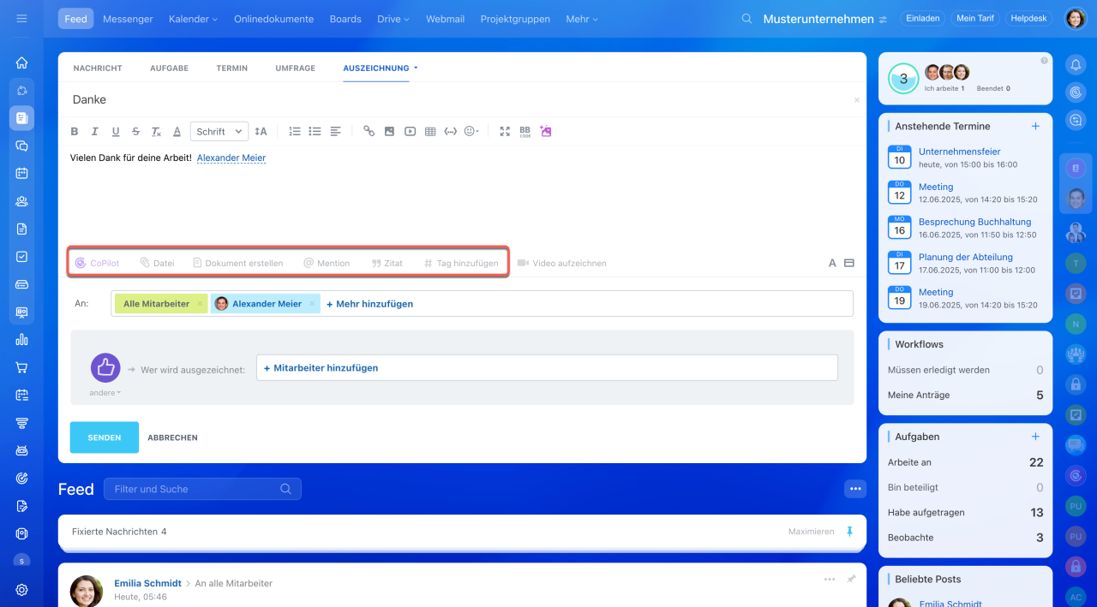Open the AI image generator icon

(546, 131)
